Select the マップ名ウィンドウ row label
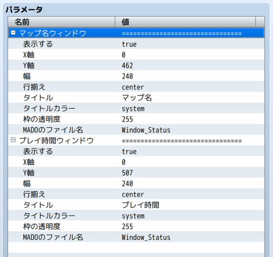This screenshot has height=257, width=273. tap(53, 33)
